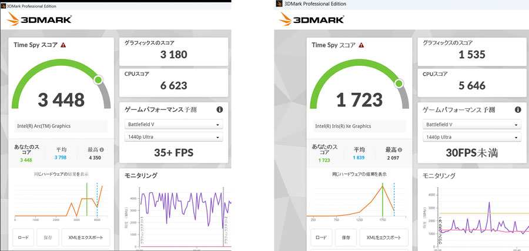Click blue dashed average marker on right chart
Image resolution: width=529 pixels, height=251 pixels.
pyautogui.click(x=394, y=199)
